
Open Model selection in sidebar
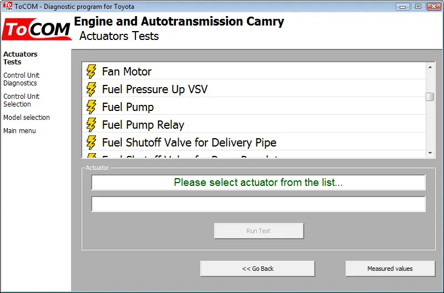coord(27,118)
